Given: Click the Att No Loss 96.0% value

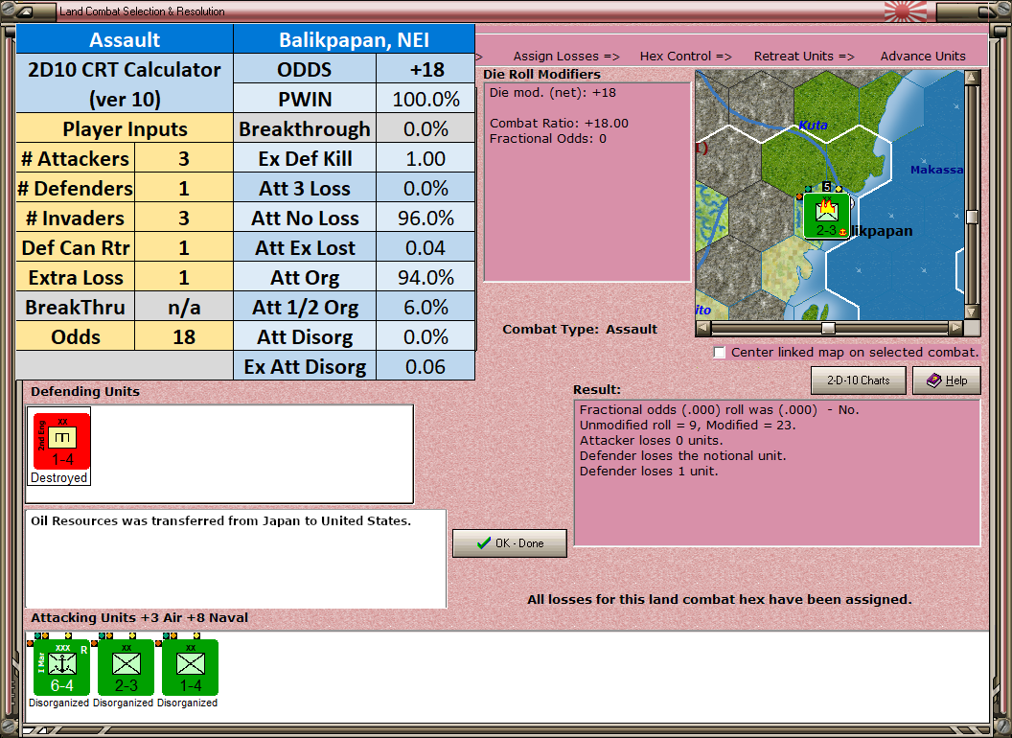Looking at the screenshot, I should pos(425,218).
